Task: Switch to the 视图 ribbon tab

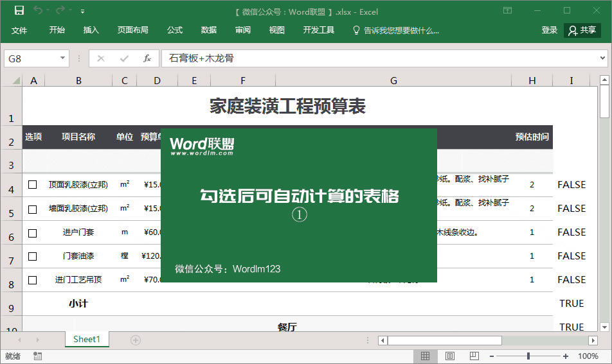Action: [x=276, y=30]
